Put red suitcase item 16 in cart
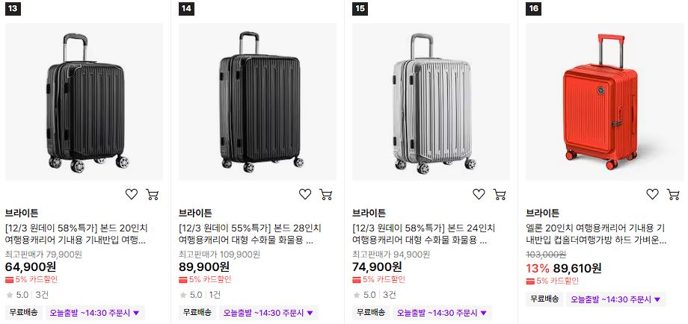The height and width of the screenshot is (324, 688). (x=673, y=194)
